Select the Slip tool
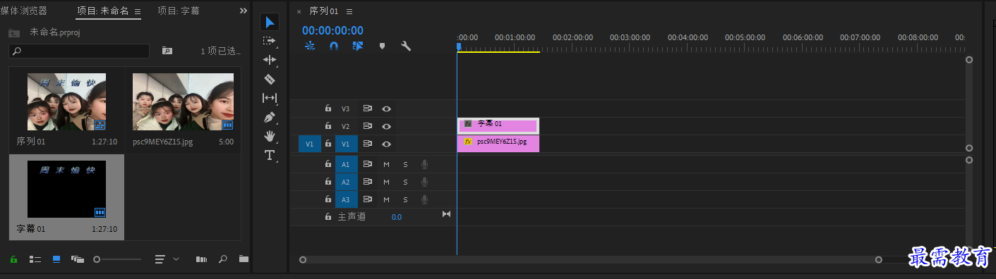 [x=270, y=98]
